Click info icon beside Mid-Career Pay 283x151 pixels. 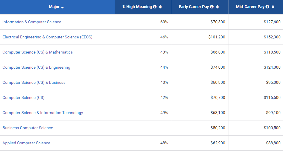pyautogui.click(x=267, y=7)
